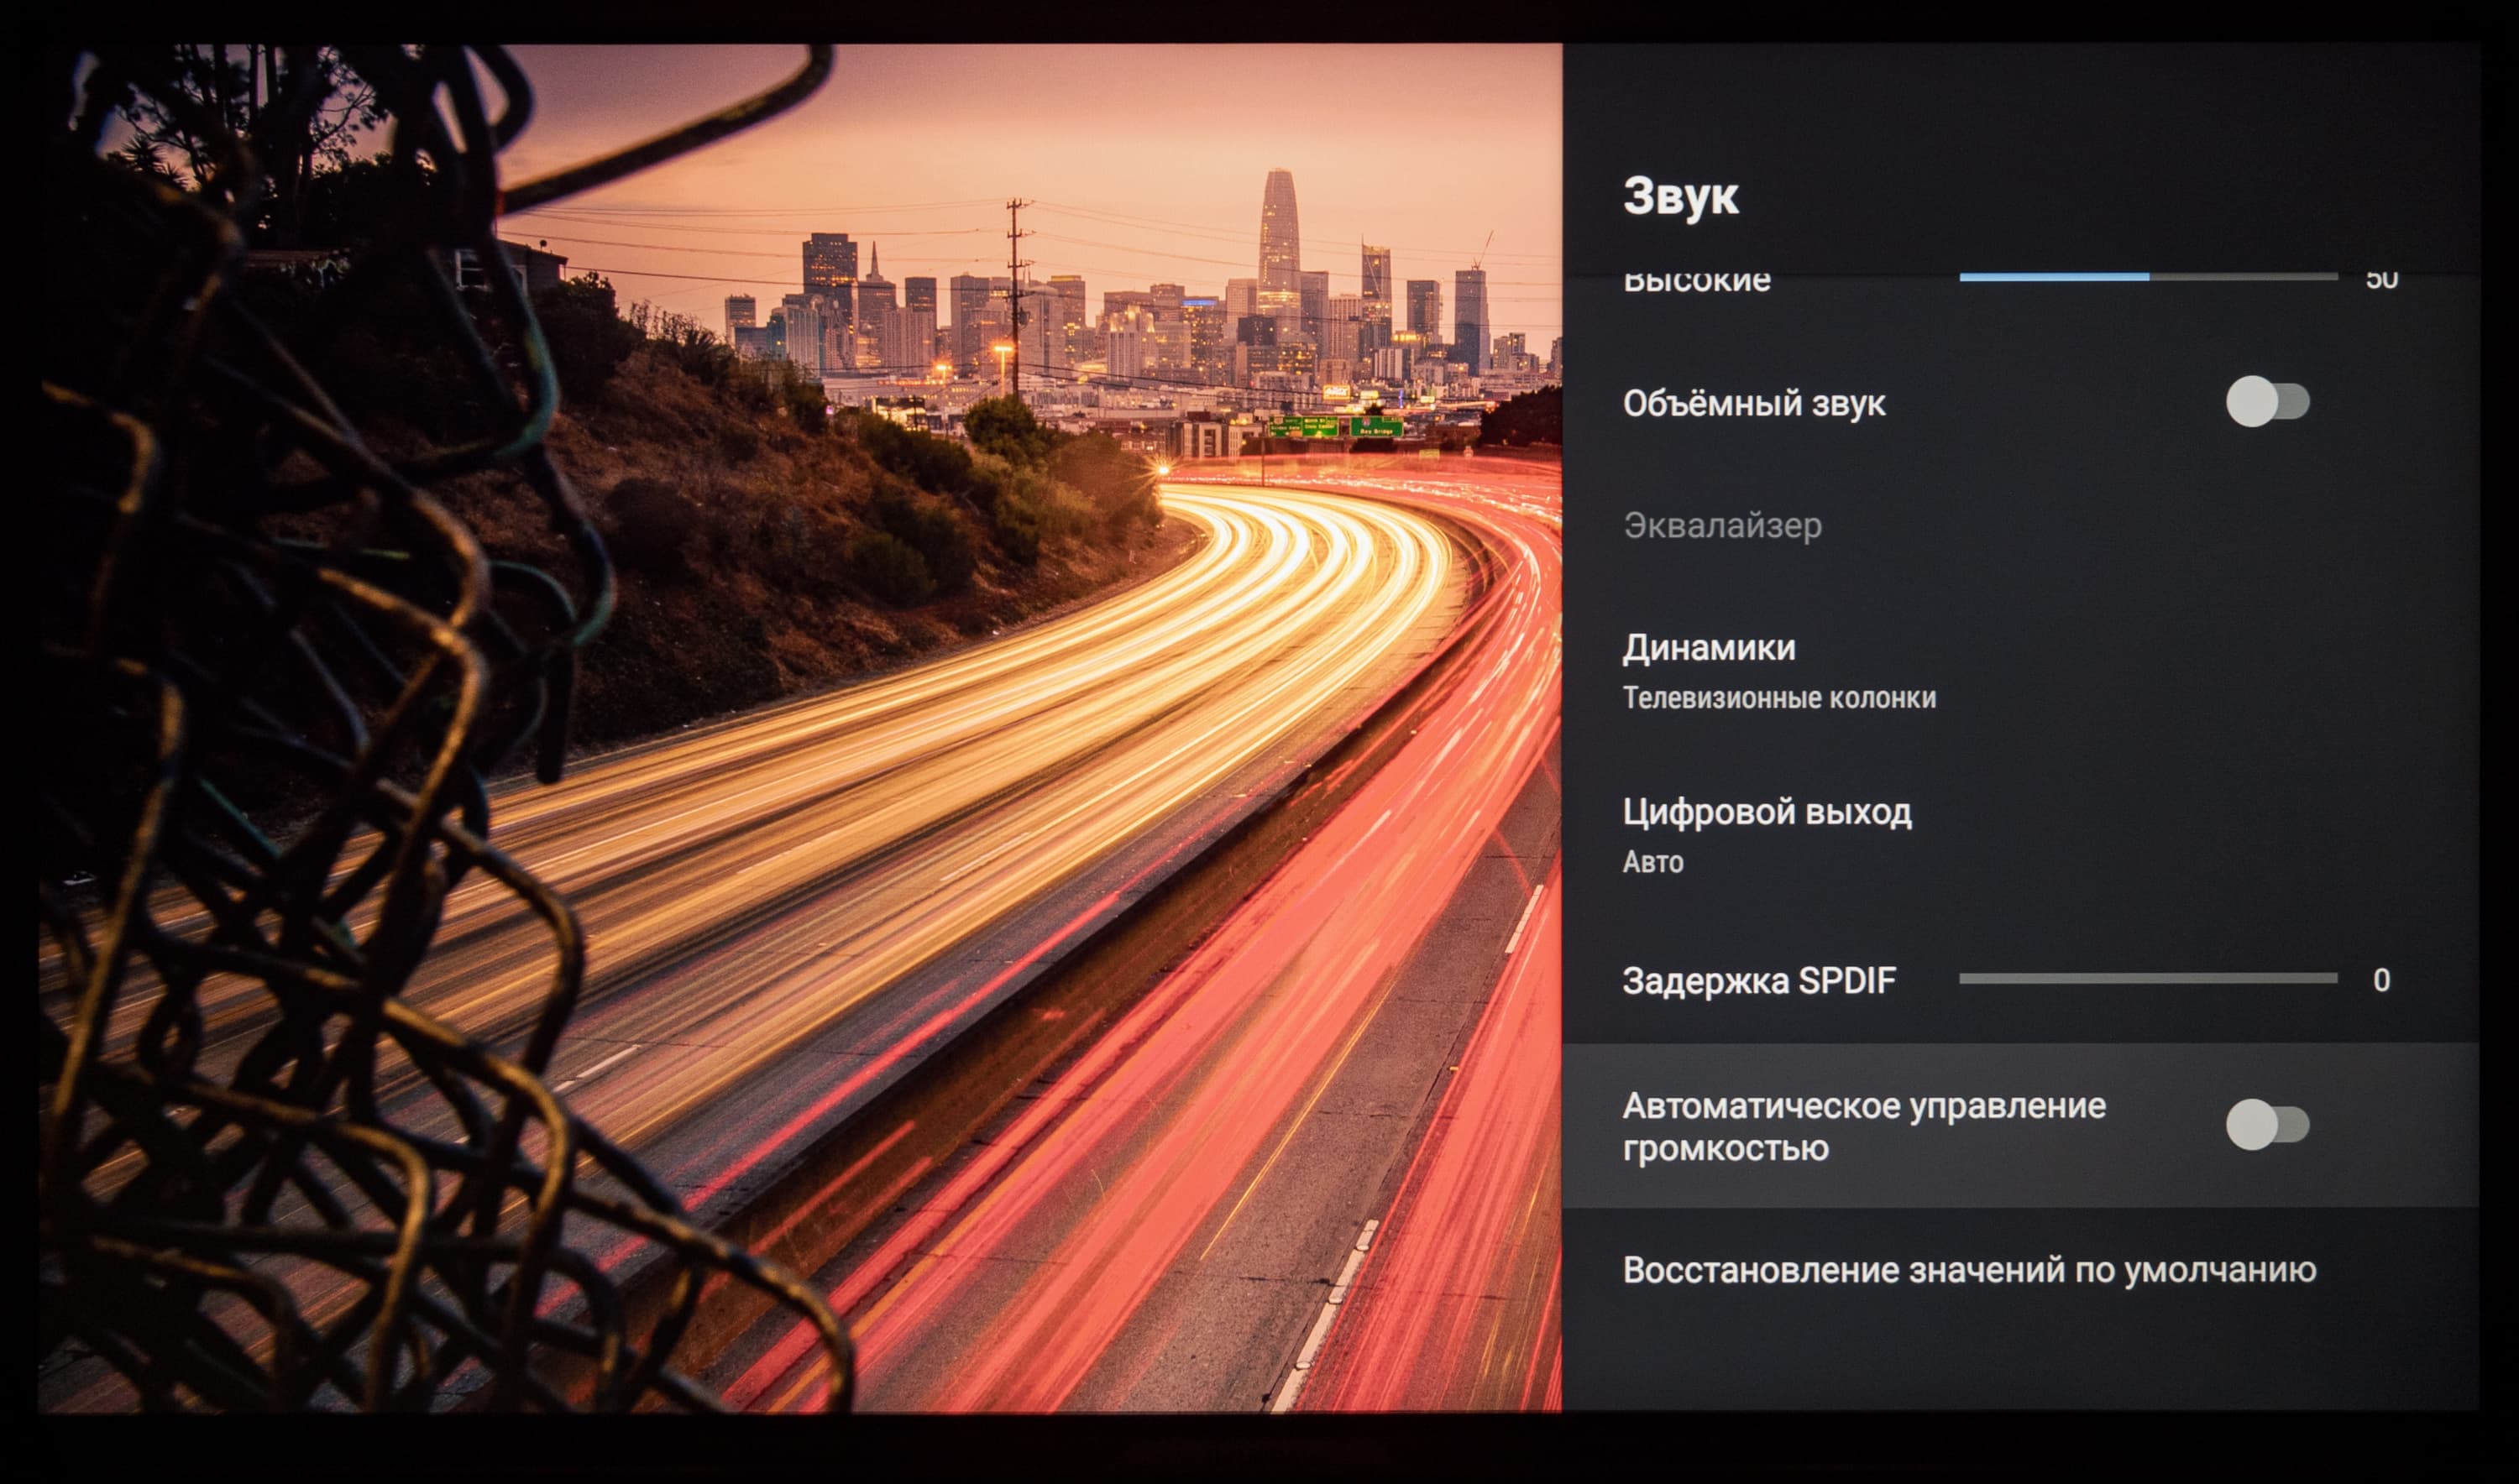Open the greyed-out Эквалайзер item

pos(1721,526)
